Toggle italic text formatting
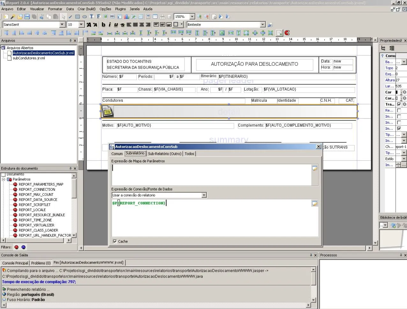The width and height of the screenshot is (407, 309). 109,25
